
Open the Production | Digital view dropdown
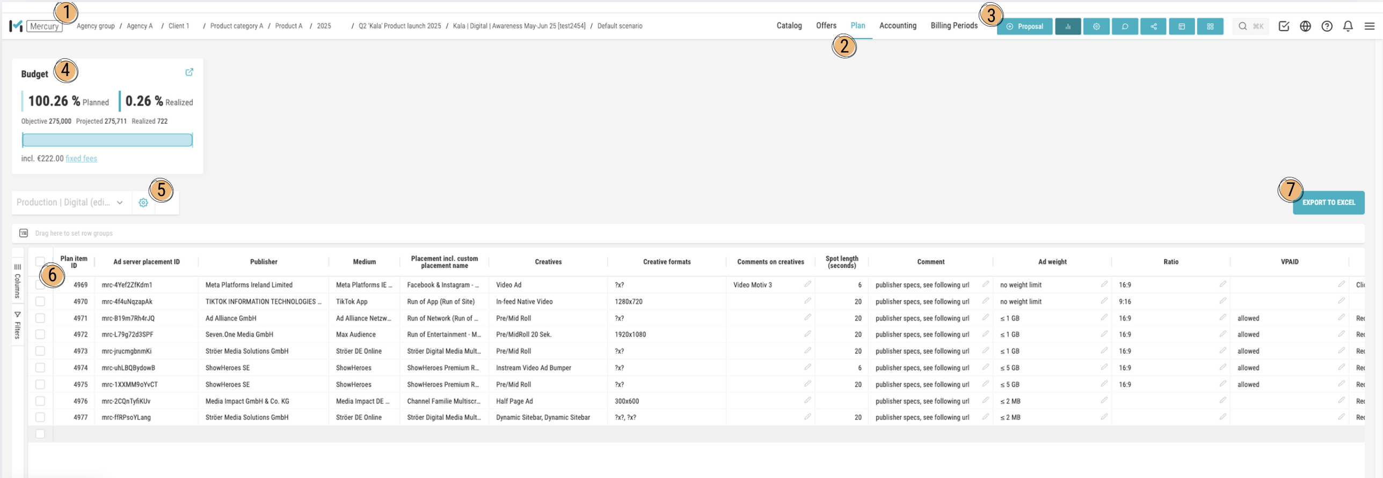tap(71, 203)
